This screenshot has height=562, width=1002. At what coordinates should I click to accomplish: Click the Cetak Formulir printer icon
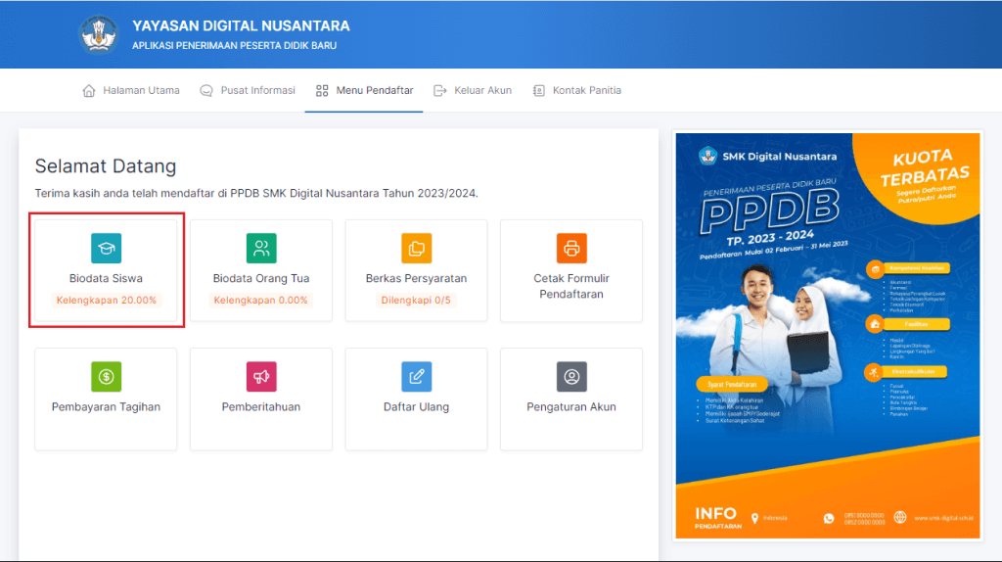[571, 249]
